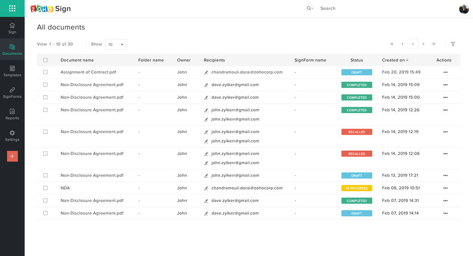This screenshot has width=473, height=256.
Task: Open Templates in the sidebar
Action: (x=12, y=71)
